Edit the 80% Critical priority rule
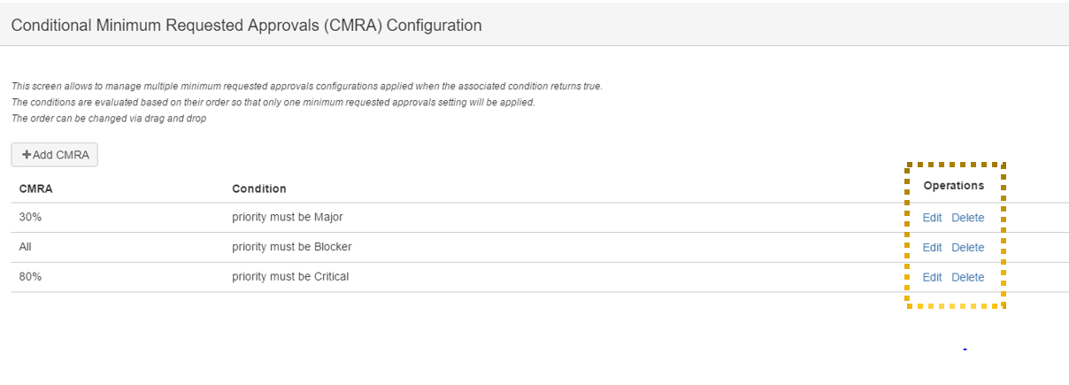 (932, 277)
